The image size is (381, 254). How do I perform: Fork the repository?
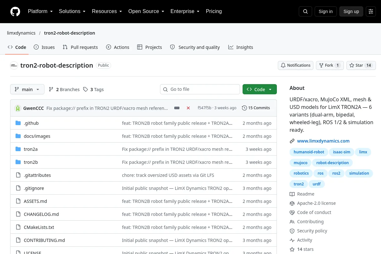(330, 65)
